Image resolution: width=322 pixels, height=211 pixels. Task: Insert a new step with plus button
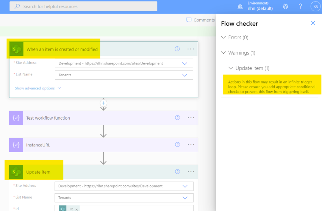103,103
